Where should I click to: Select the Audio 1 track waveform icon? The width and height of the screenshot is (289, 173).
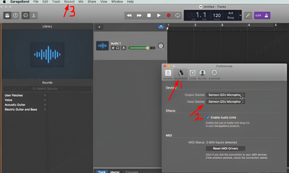[102, 46]
